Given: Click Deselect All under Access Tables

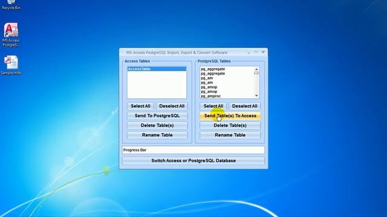Looking at the screenshot, I should [x=172, y=106].
